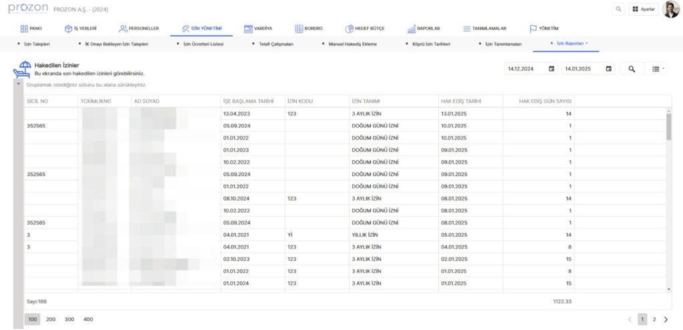Click the HEDEF BÜTÇE icon
Screen dimensions: 683x330
pyautogui.click(x=350, y=29)
